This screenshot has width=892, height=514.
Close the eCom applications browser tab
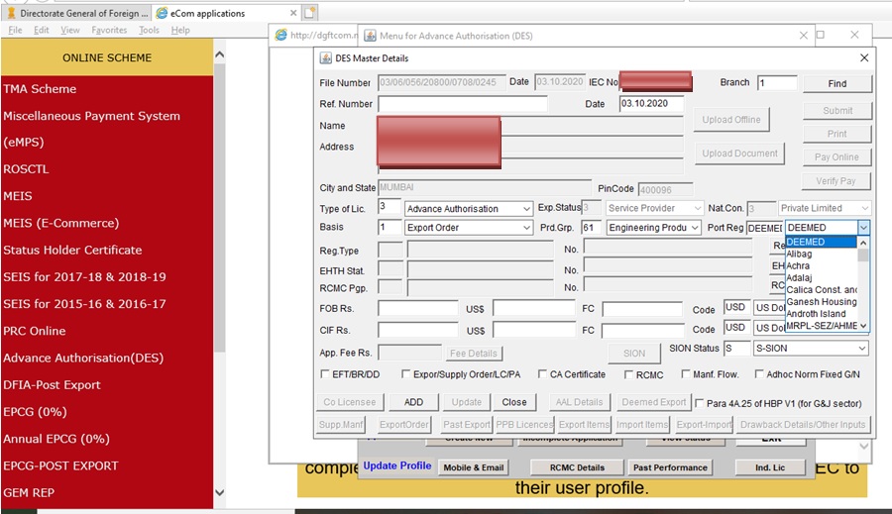pos(293,13)
